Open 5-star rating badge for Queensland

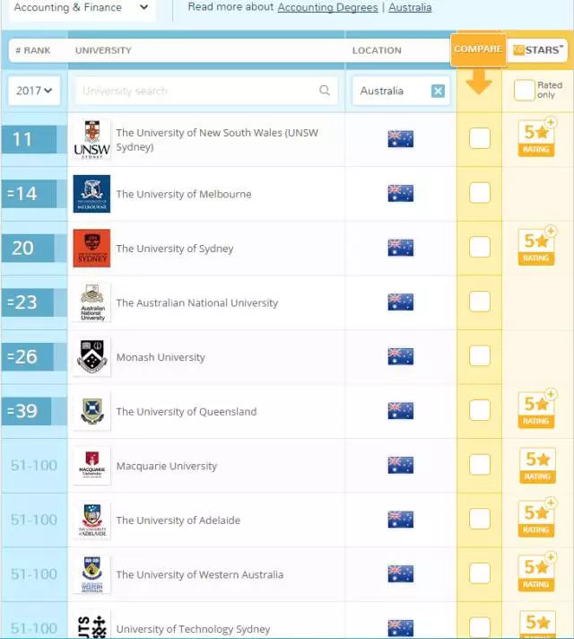coord(536,409)
